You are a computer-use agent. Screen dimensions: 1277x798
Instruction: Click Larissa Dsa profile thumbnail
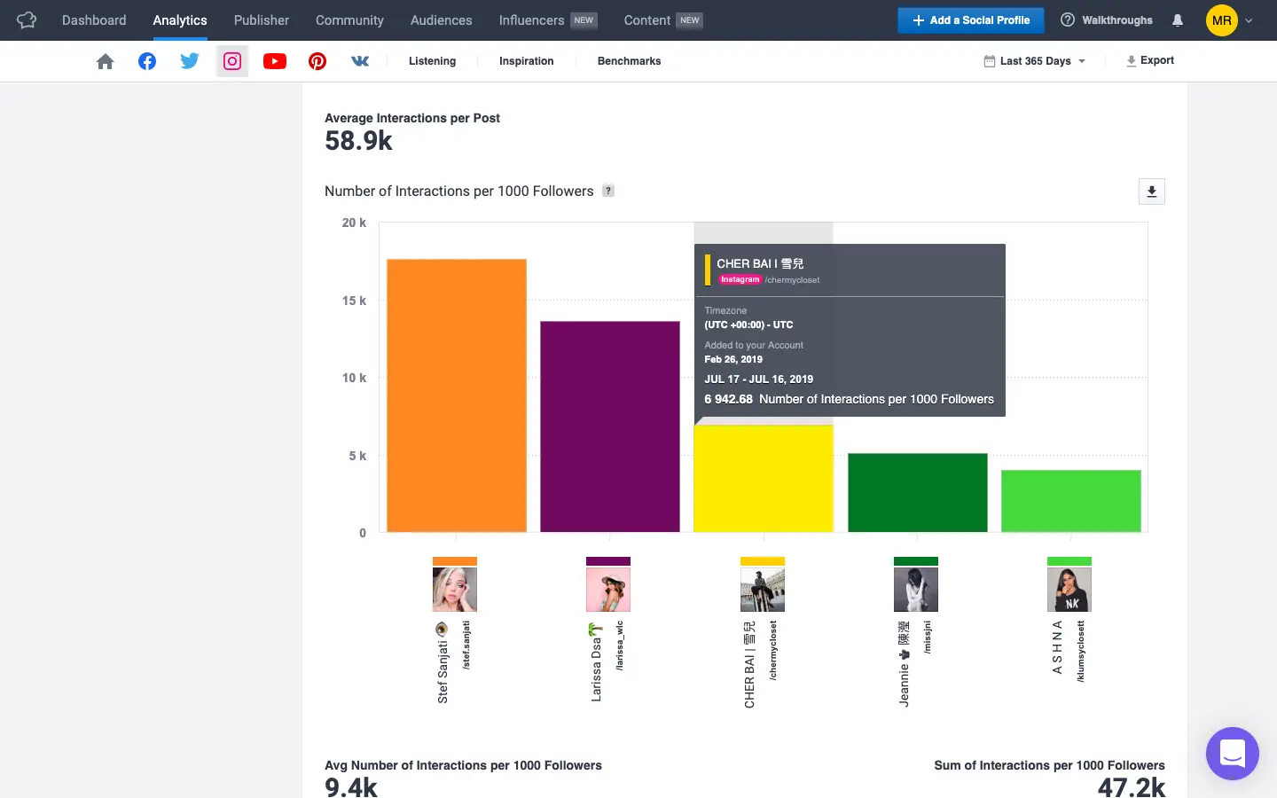point(608,589)
